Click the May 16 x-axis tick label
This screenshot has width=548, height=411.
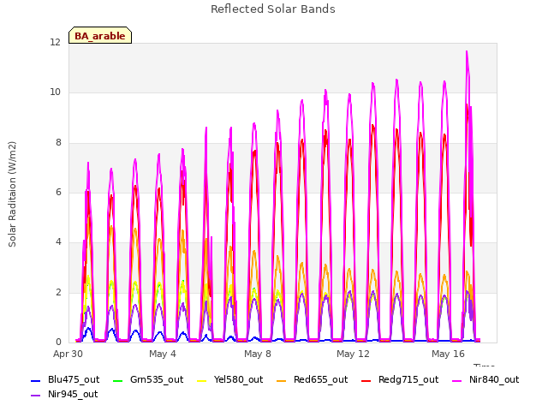[x=448, y=354]
